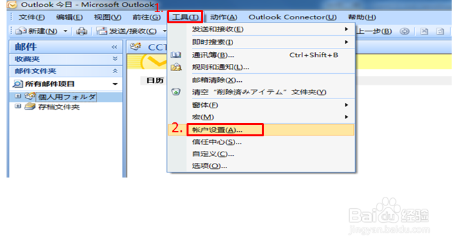Click the rules and alerts icon

tap(176, 67)
